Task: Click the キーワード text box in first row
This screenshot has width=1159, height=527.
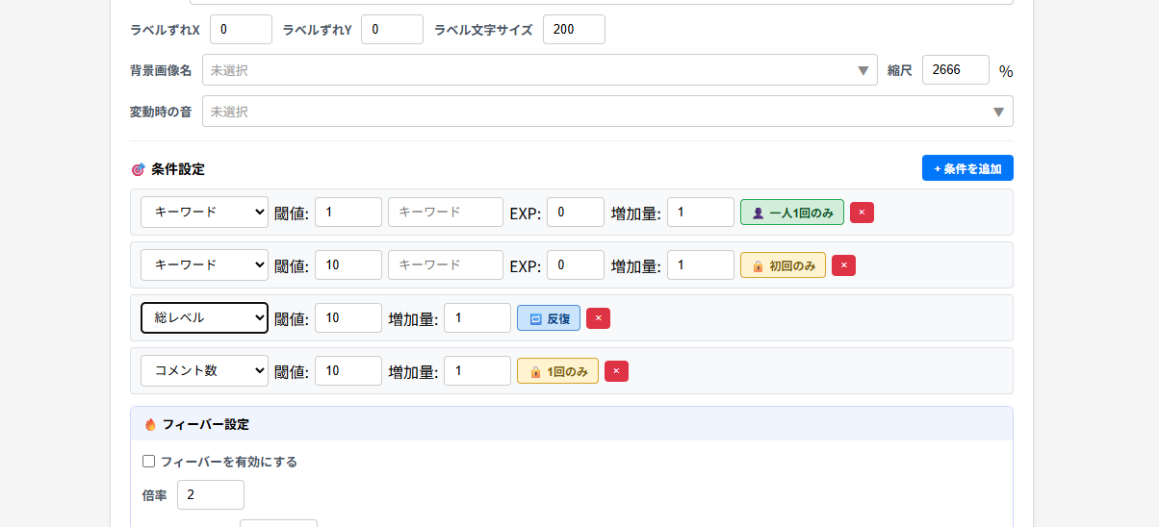Action: (x=446, y=212)
